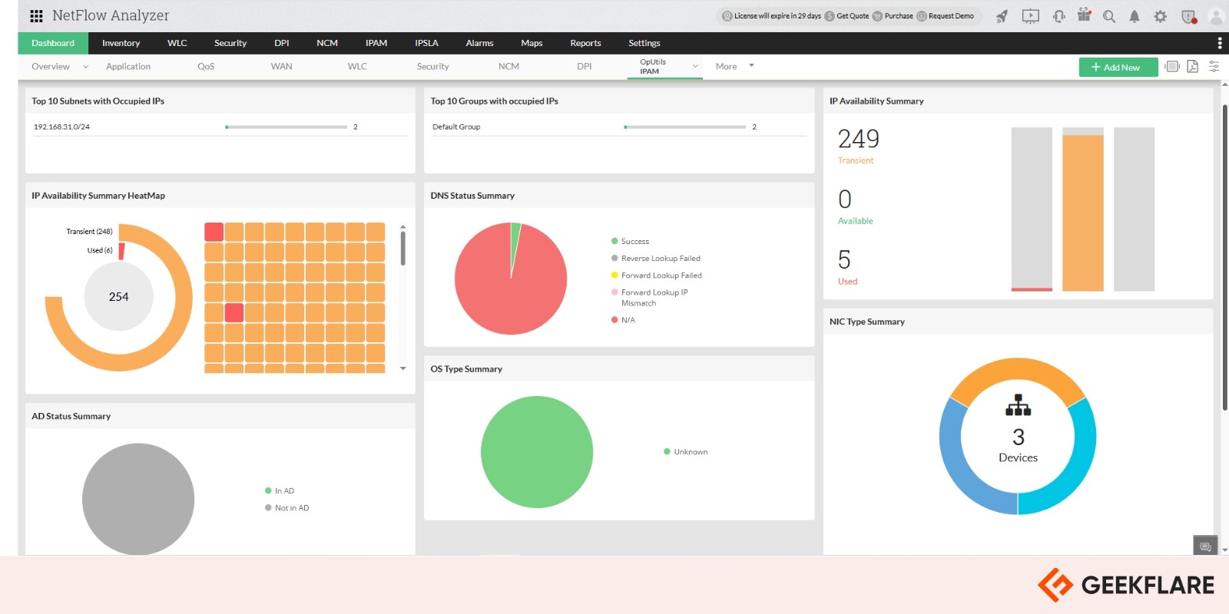Click Get Quote link
1229x614 pixels.
tap(853, 16)
